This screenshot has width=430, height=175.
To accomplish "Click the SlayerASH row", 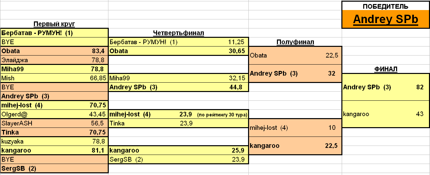I will pyautogui.click(x=54, y=123).
